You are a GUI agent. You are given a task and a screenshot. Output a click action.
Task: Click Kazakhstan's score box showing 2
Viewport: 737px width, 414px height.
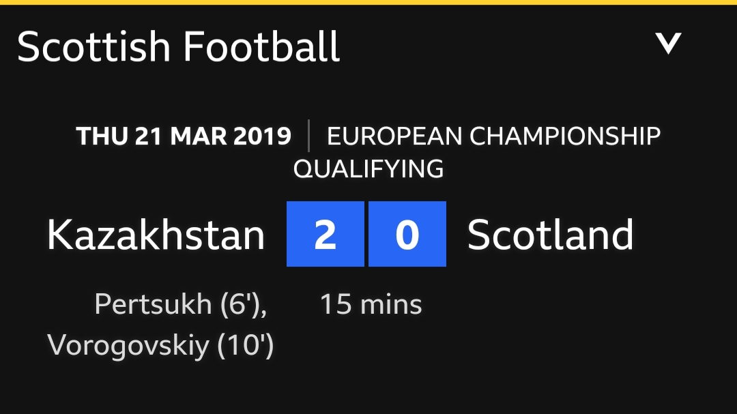[326, 234]
